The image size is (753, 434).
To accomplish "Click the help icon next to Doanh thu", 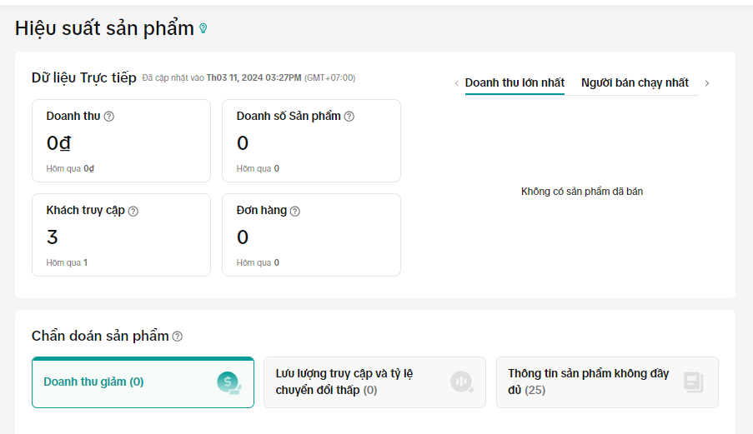I will coord(109,117).
